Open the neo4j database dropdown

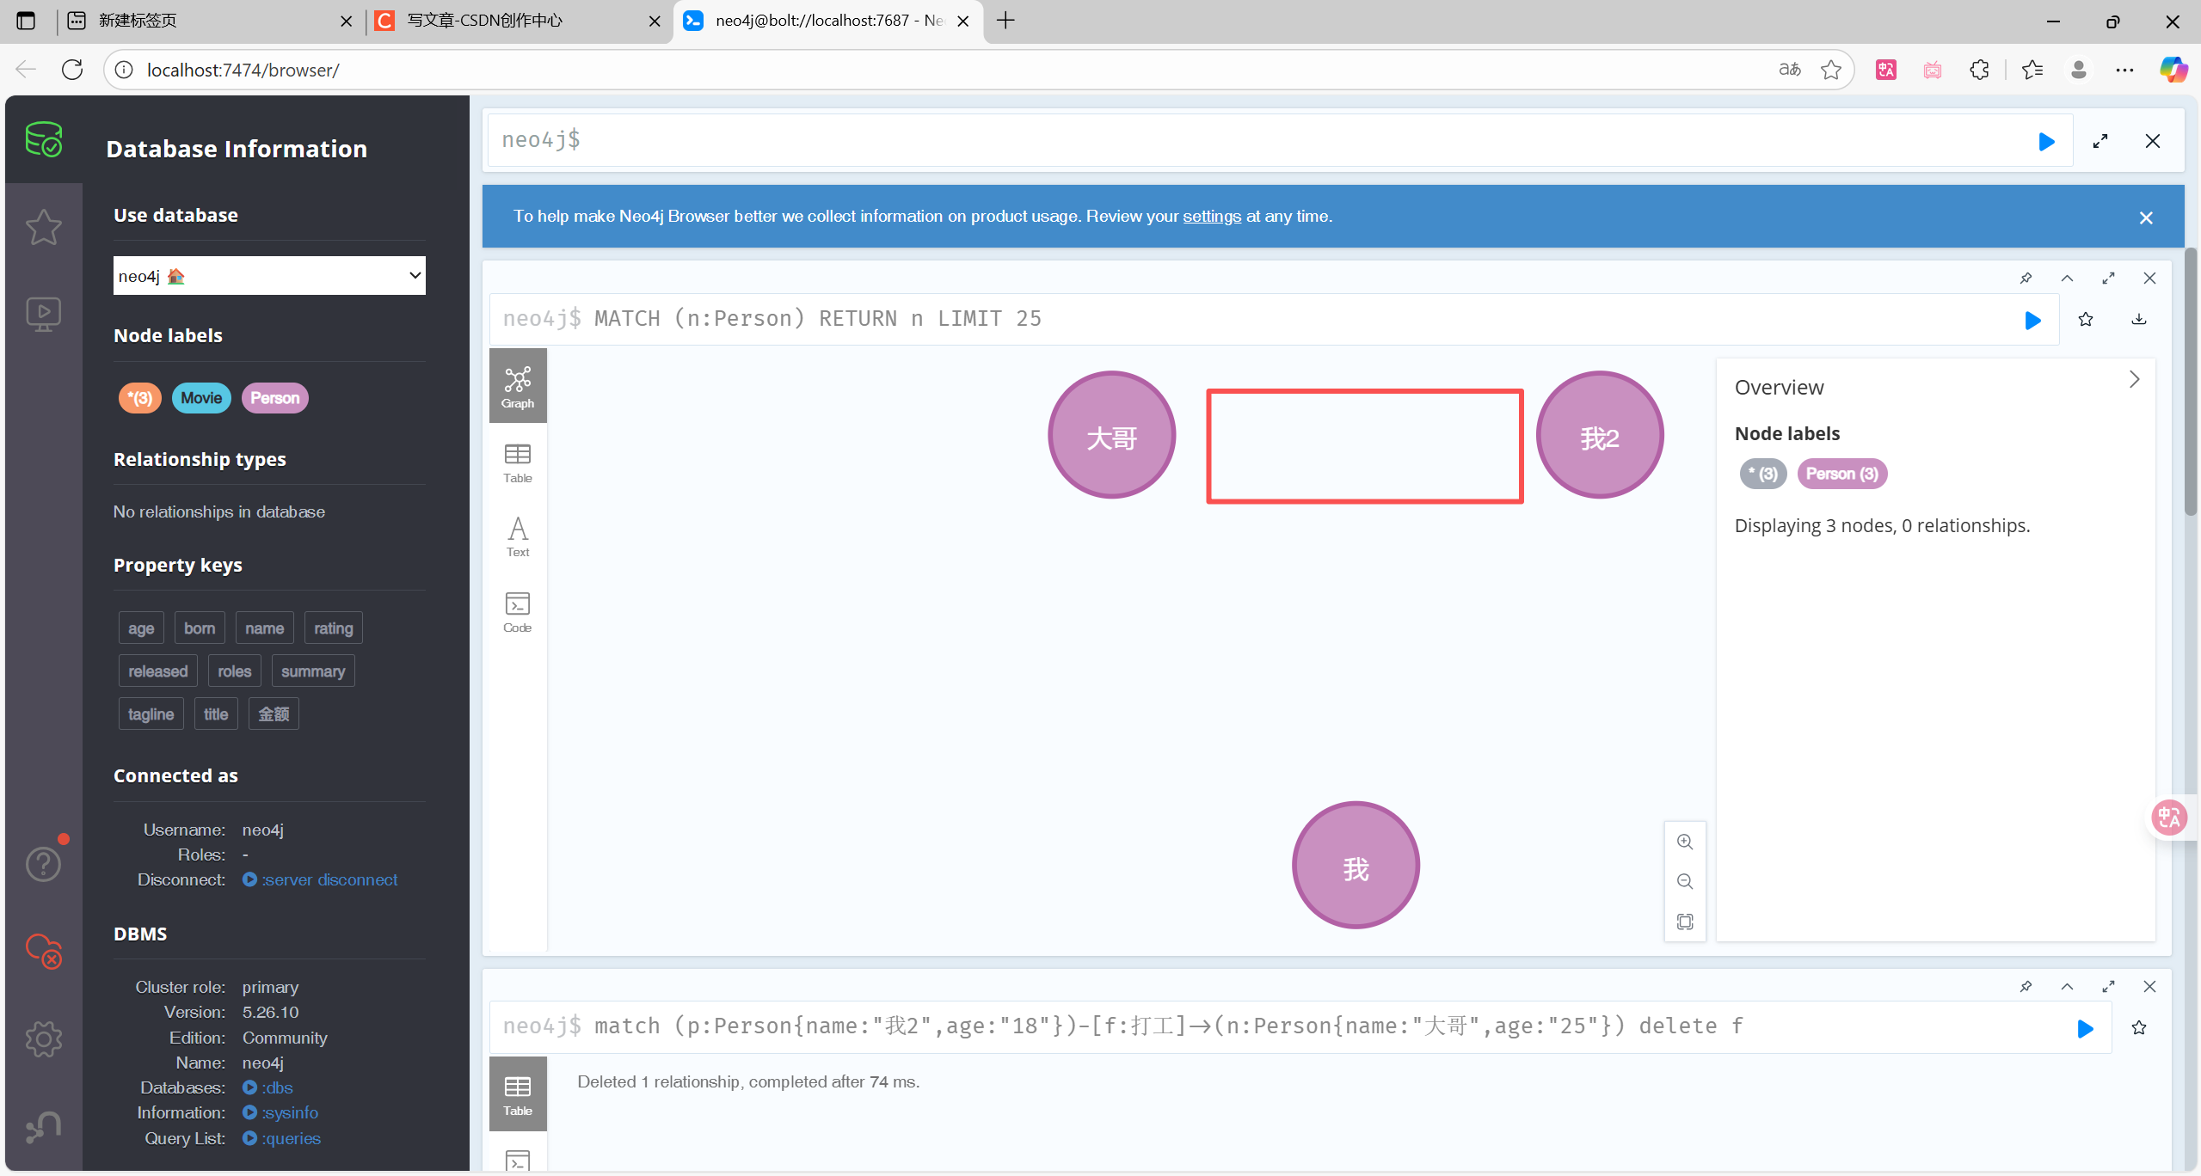[x=269, y=276]
